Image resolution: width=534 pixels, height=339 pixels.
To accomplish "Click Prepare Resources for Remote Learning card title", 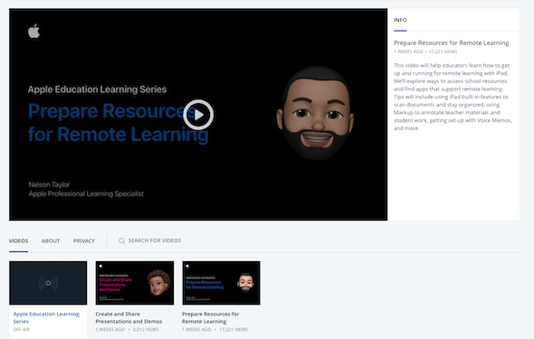I will point(211,317).
